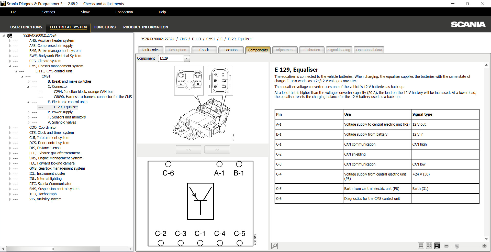Image resolution: width=491 pixels, height=252 pixels.
Task: Click the zoom in plus icon
Action: tap(484, 246)
